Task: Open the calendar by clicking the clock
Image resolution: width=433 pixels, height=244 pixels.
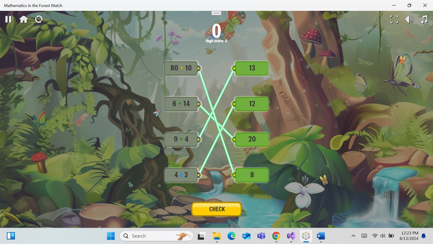Action: (x=409, y=236)
